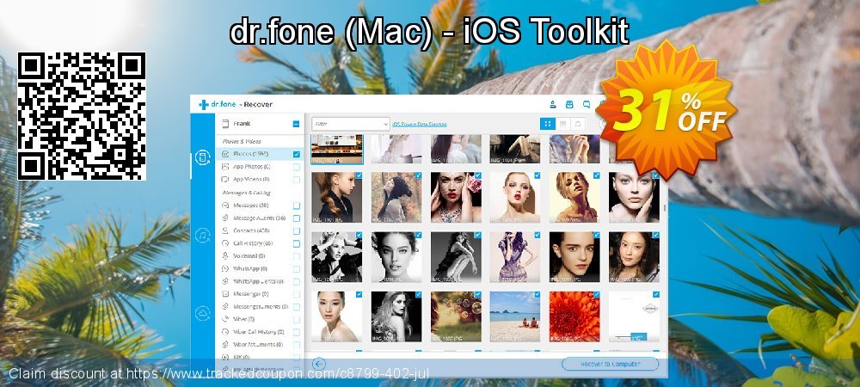
Task: Click the Viber Call History icon
Action: tap(224, 332)
